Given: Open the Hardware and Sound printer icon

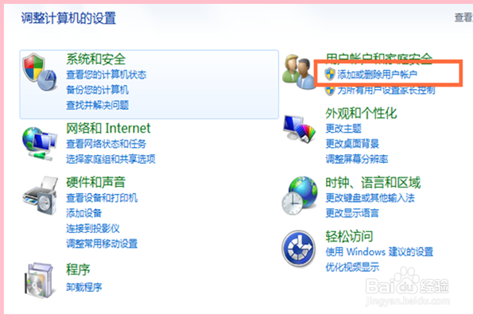Looking at the screenshot, I should point(41,196).
